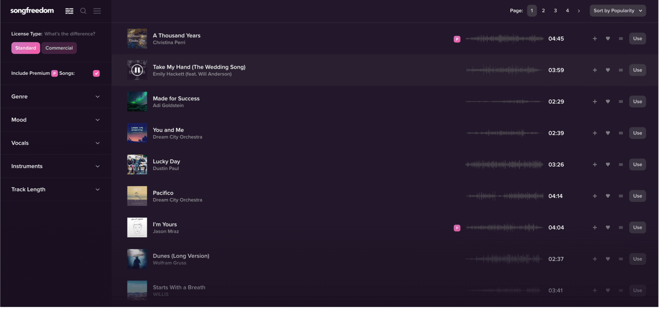Select Standard license type
Image resolution: width=659 pixels, height=309 pixels.
[25, 48]
